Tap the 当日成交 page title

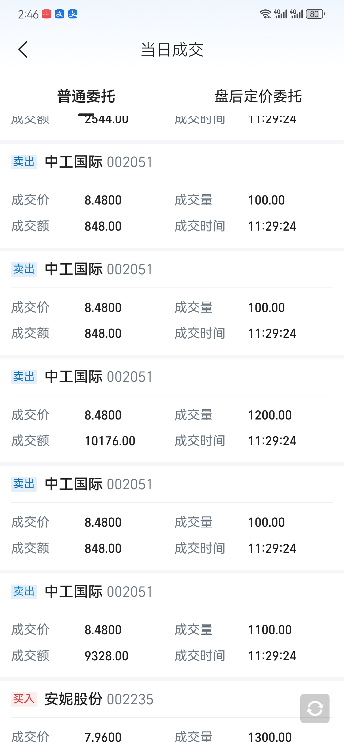(172, 50)
